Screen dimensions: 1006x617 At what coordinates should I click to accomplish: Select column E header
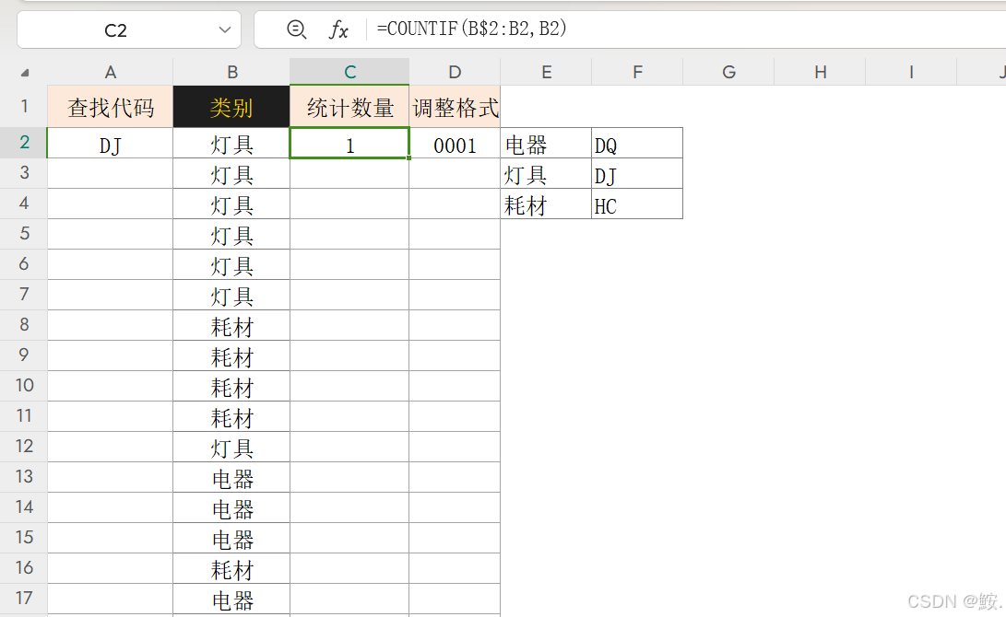[x=546, y=73]
